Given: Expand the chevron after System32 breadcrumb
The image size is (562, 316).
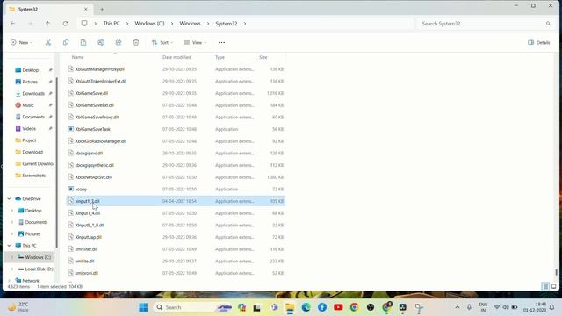Looking at the screenshot, I should [x=245, y=24].
